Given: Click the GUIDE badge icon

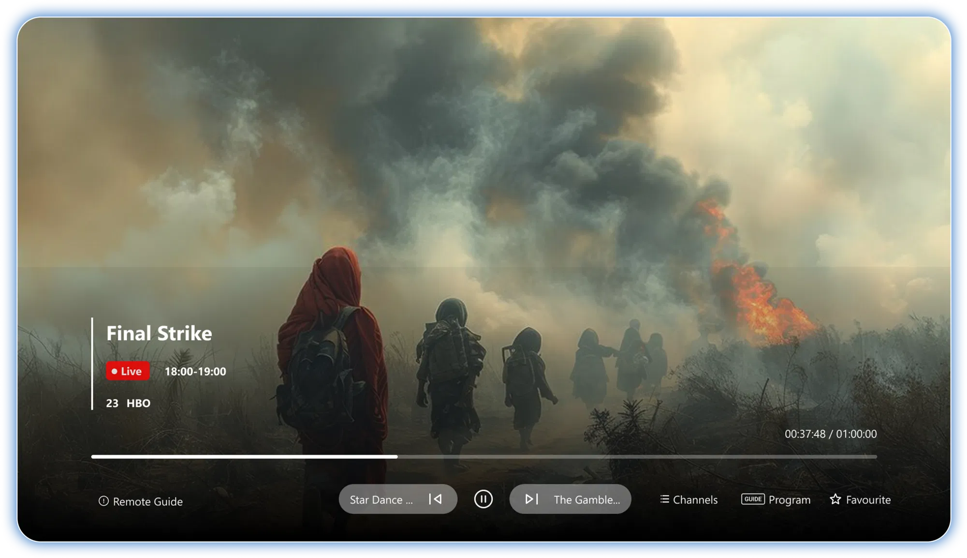Looking at the screenshot, I should pyautogui.click(x=753, y=499).
